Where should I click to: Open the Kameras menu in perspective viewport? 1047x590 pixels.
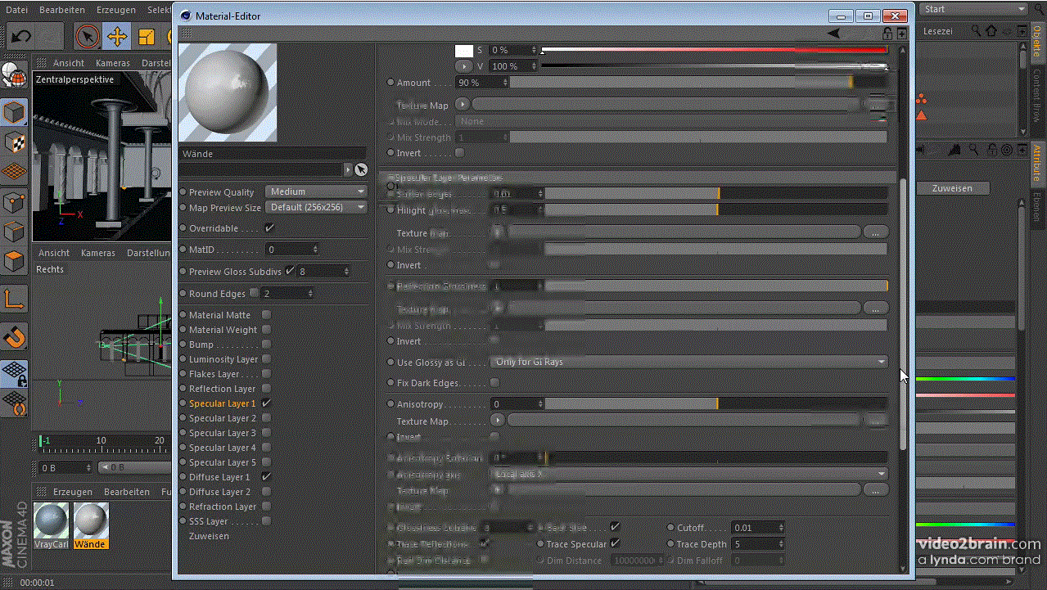(112, 63)
